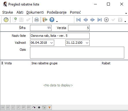Click the greyed-out eraser icon

pos(28,20)
